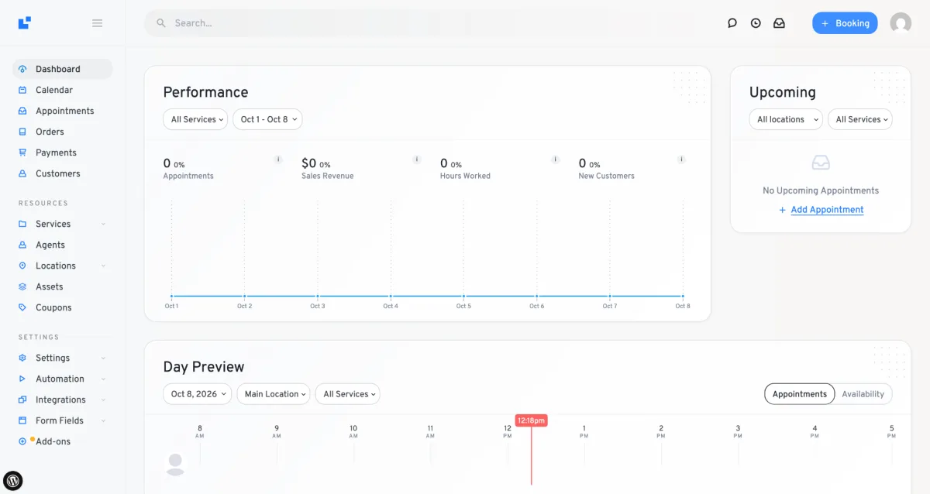Click the LatePoint logo icon
This screenshot has width=930, height=494.
tap(25, 23)
